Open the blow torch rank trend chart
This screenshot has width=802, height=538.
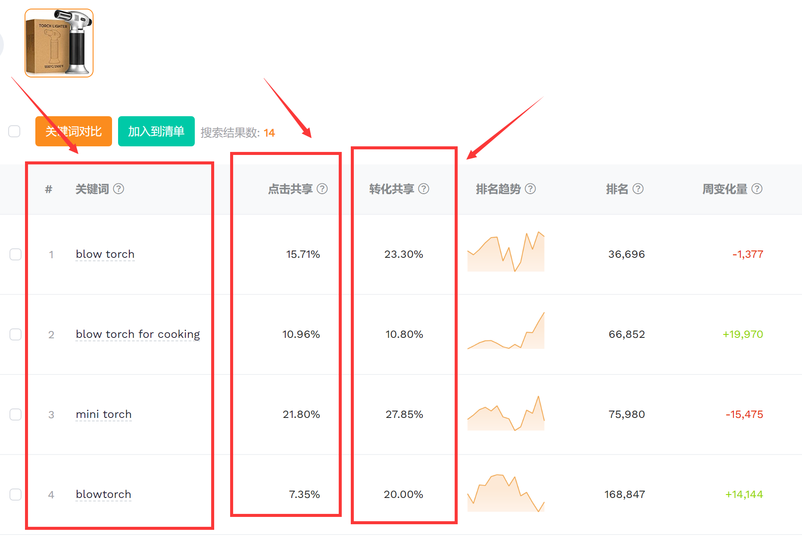(506, 251)
